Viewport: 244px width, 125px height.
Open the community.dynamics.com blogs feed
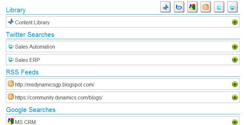tap(59, 98)
